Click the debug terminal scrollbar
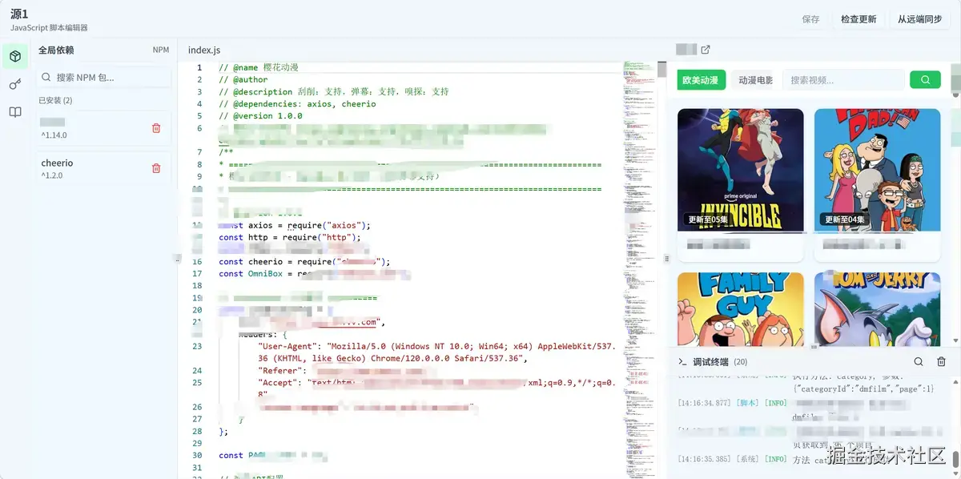Image resolution: width=961 pixels, height=479 pixels. click(955, 458)
